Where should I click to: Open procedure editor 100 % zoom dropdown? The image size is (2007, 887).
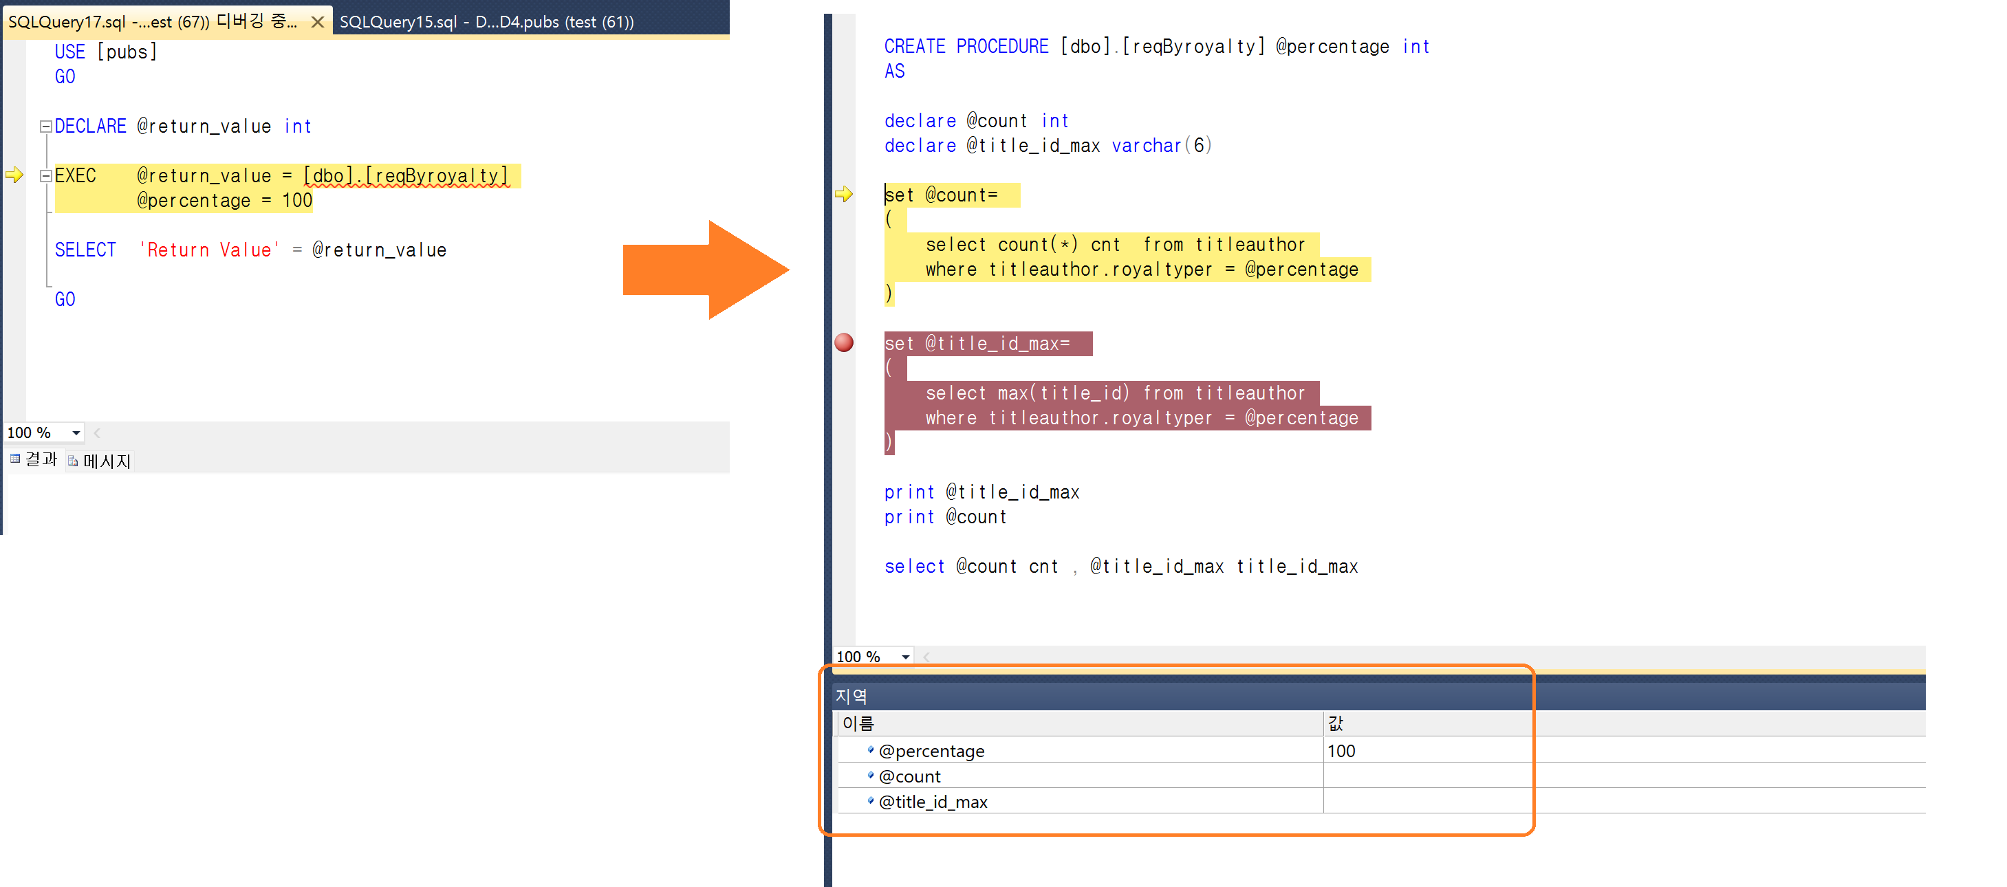click(905, 657)
